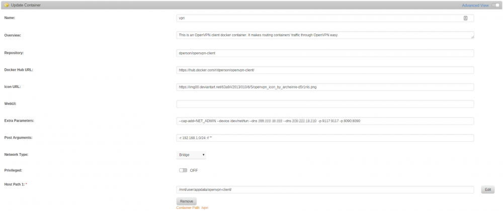Image resolution: width=503 pixels, height=211 pixels.
Task: Click the Host Path 1 field
Action: click(325, 190)
